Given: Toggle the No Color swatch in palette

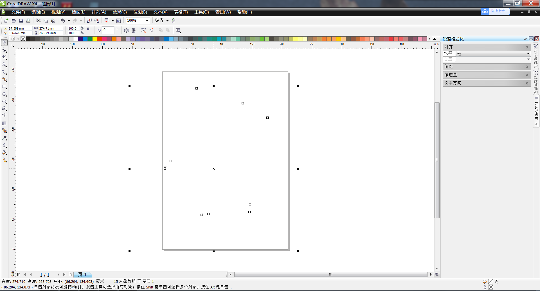Looking at the screenshot, I should 23,39.
